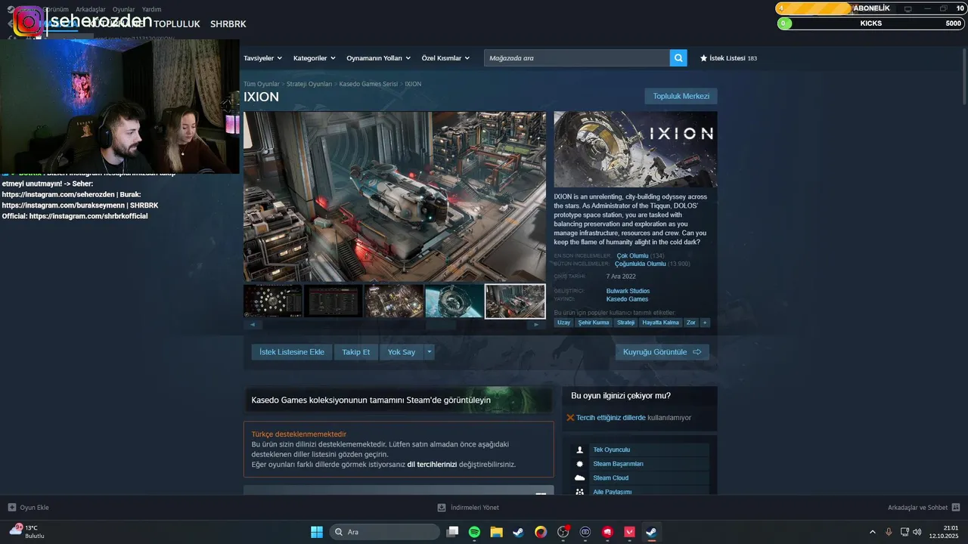Image resolution: width=968 pixels, height=544 pixels.
Task: Open Spotify from the taskbar
Action: click(474, 532)
